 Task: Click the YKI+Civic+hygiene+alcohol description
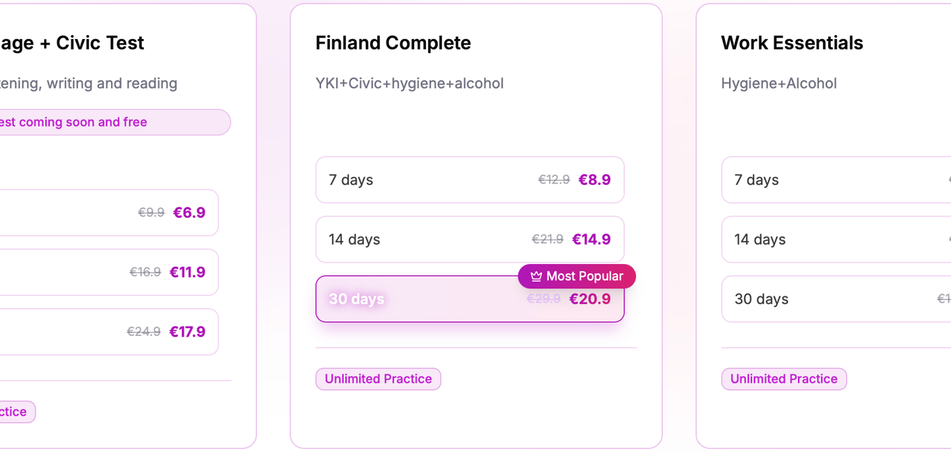pos(409,84)
